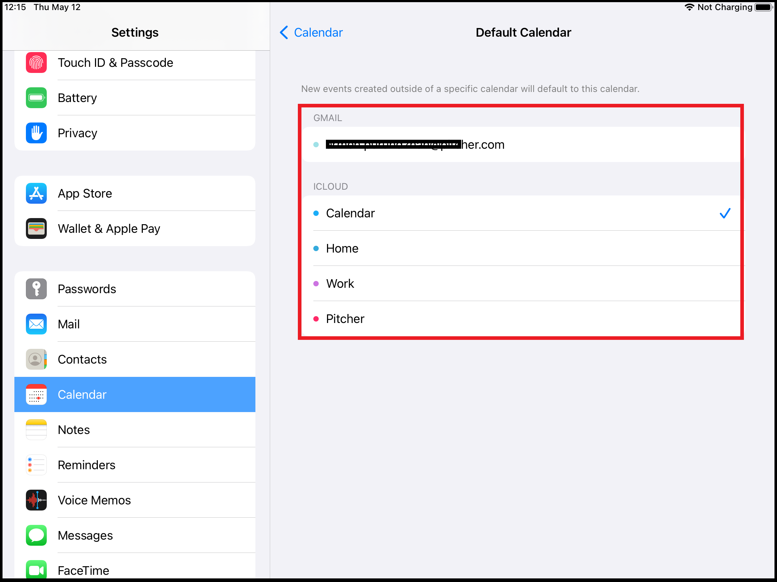Image resolution: width=777 pixels, height=582 pixels.
Task: Go back using the chevron arrow
Action: [284, 33]
